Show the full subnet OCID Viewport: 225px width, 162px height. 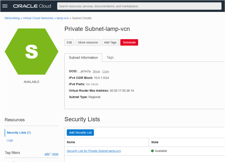click(96, 71)
